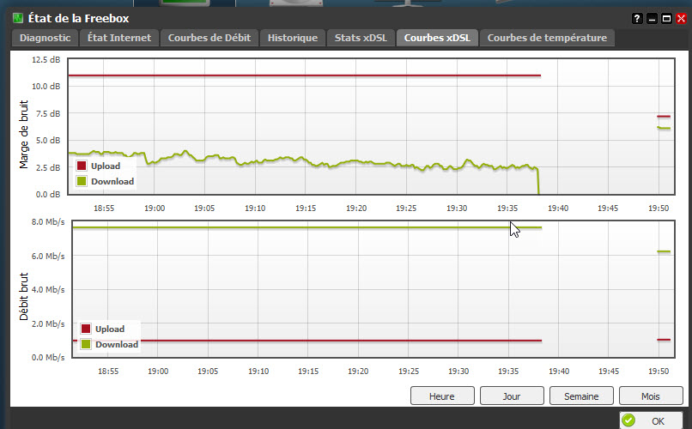The height and width of the screenshot is (429, 692).
Task: Switch graph range to Jour
Action: [x=511, y=396]
